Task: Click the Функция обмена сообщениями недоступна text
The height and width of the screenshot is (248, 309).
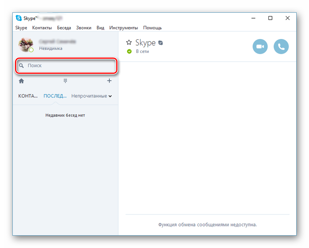Action: [x=207, y=225]
